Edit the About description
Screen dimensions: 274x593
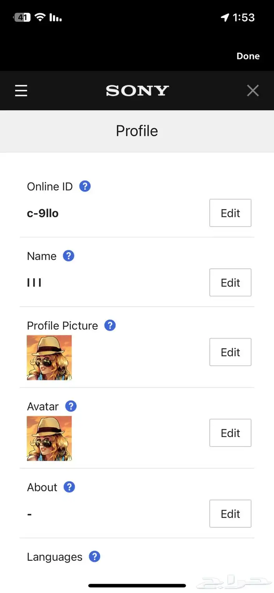(x=230, y=513)
